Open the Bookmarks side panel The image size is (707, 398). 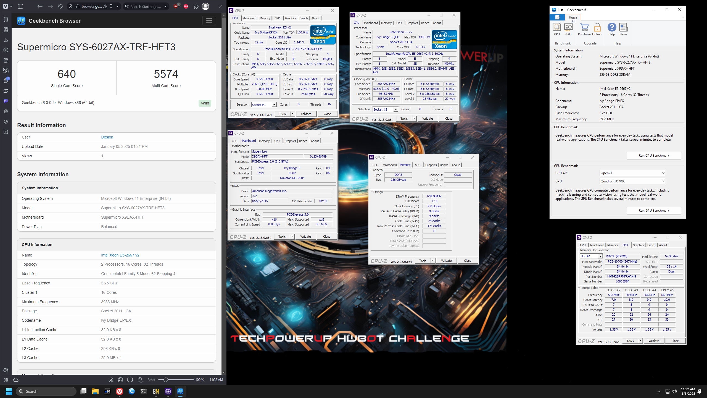pos(6,19)
